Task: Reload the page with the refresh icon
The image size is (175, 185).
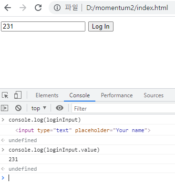Action: tap(38, 8)
